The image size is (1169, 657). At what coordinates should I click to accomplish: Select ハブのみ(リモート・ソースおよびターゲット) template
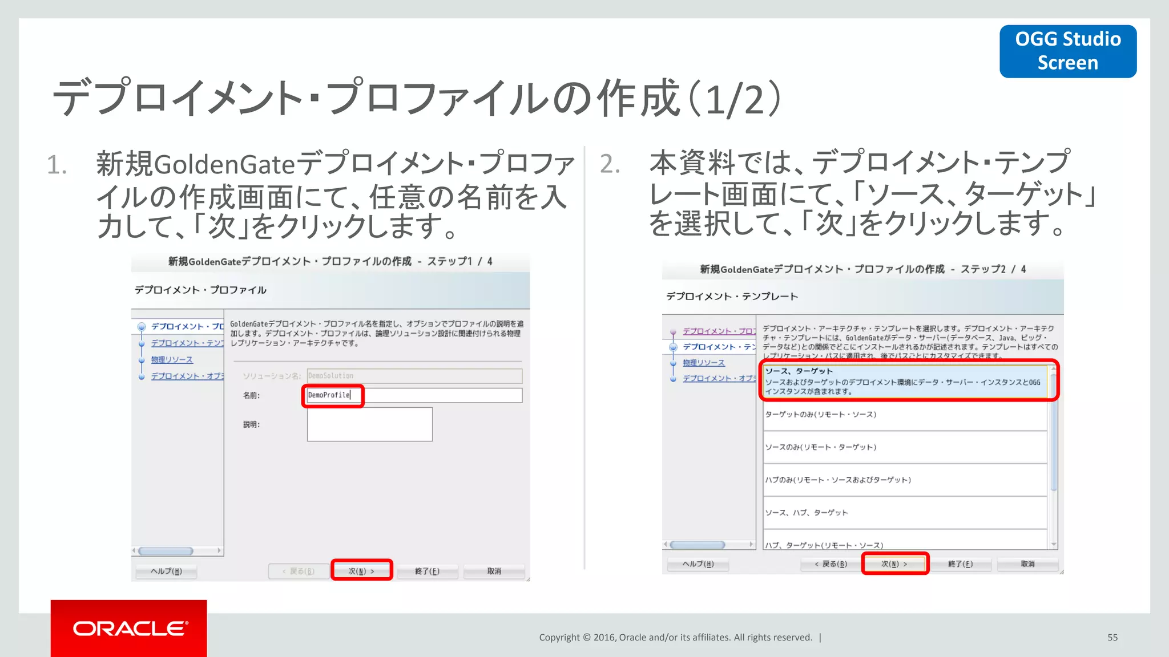[905, 480]
